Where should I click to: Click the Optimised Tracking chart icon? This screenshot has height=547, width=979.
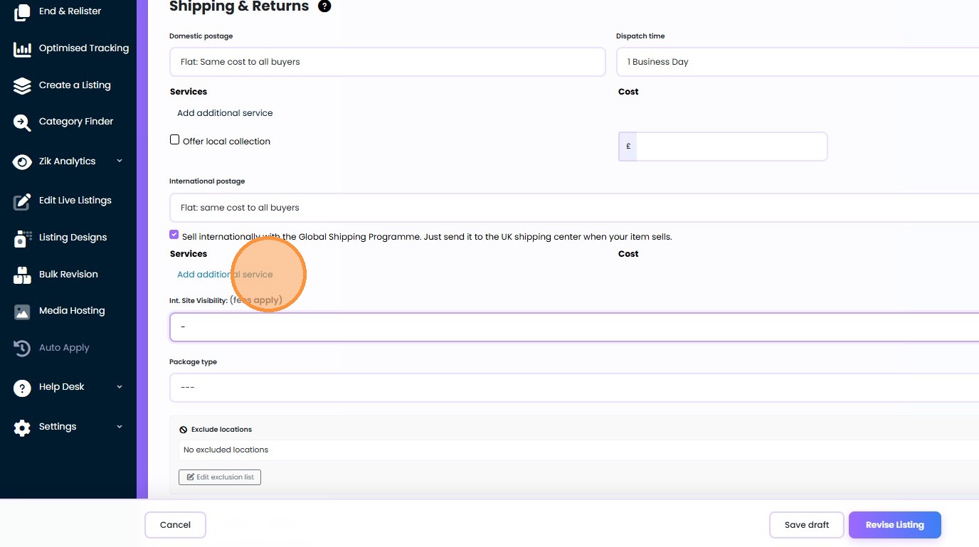click(x=22, y=49)
